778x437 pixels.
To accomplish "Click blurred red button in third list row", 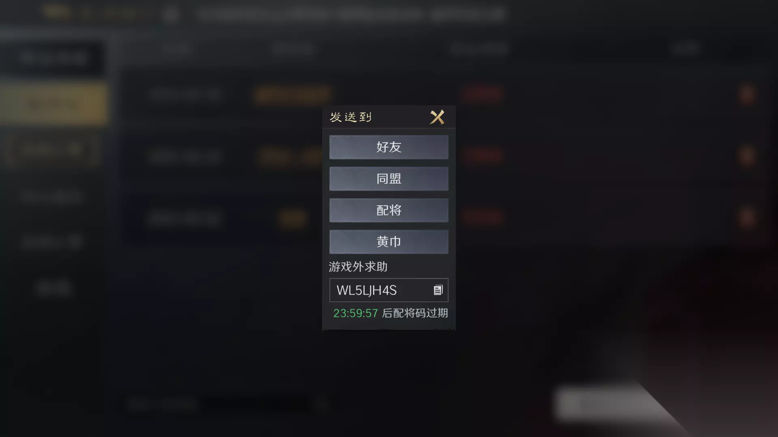I will pyautogui.click(x=483, y=217).
